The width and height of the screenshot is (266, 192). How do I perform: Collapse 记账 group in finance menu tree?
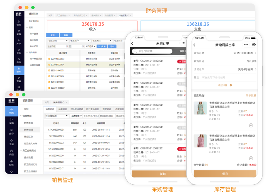[x=27, y=27]
